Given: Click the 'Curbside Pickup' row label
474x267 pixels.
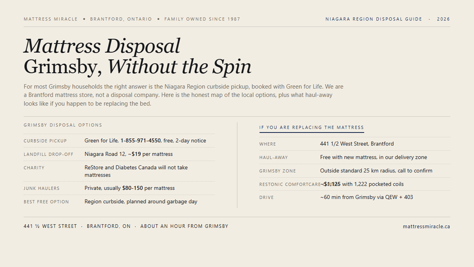Looking at the screenshot, I should coord(45,141).
